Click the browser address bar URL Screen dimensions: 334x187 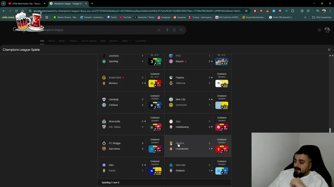point(137,11)
